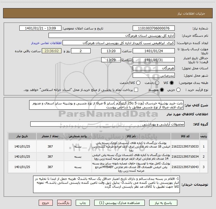Click the goods group محصولات آرایشی و بهداشتی field
Screen dimensions: 216x209
pyautogui.click(x=107, y=124)
